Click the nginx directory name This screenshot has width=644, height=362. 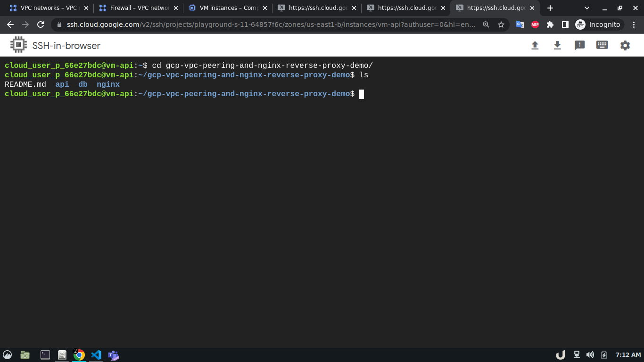tap(108, 84)
